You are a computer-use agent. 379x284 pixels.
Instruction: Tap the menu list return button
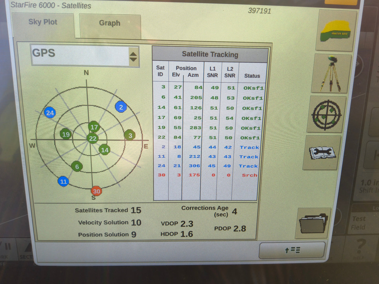click(x=292, y=250)
